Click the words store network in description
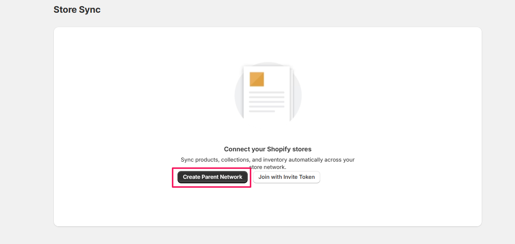 (267, 167)
